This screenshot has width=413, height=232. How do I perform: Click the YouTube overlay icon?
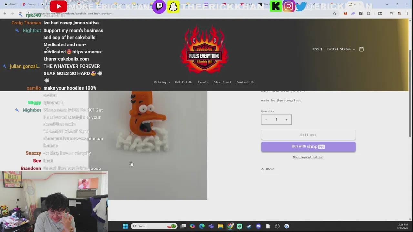[58, 6]
